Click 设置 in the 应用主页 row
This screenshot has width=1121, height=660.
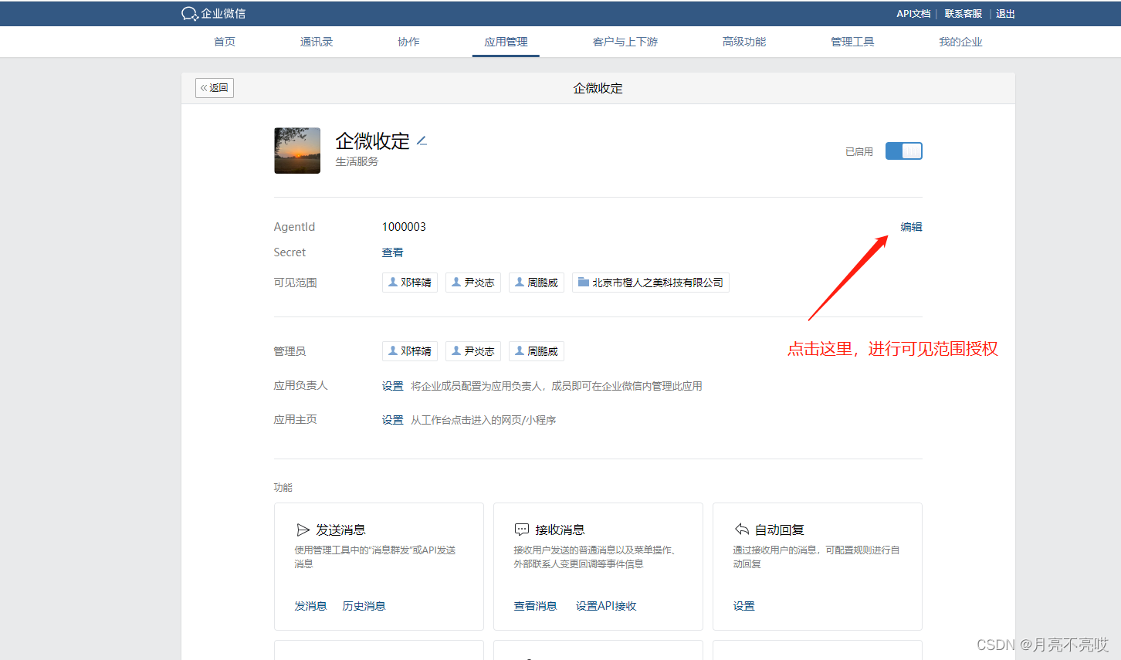coord(392,420)
